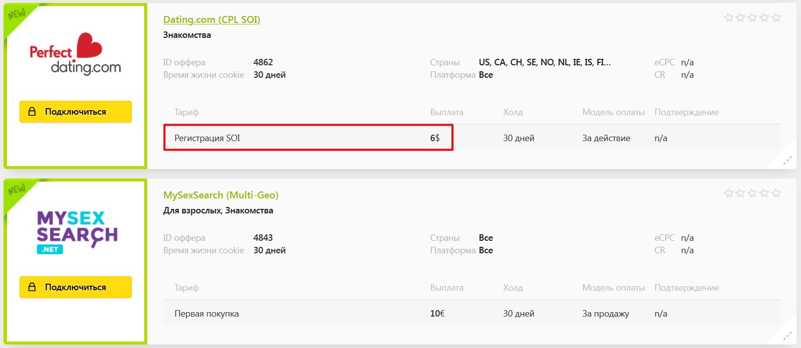Open the Dating.com (CPL SOI) offer link

click(x=212, y=19)
